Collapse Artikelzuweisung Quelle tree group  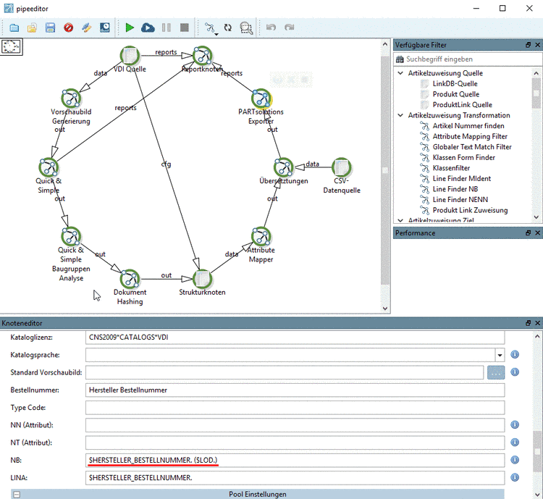(400, 73)
